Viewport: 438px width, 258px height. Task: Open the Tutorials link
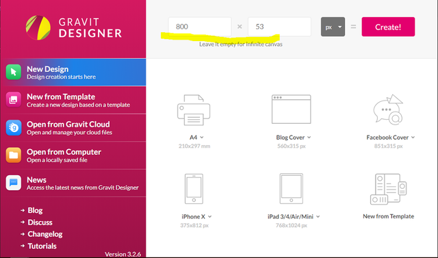click(x=42, y=246)
